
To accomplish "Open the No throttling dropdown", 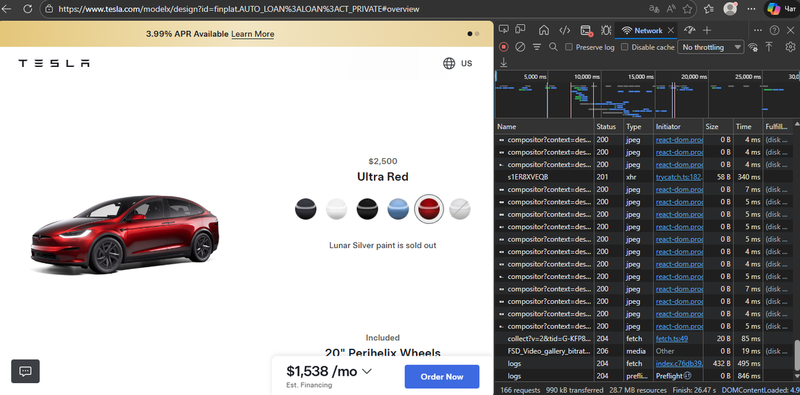I will [711, 47].
